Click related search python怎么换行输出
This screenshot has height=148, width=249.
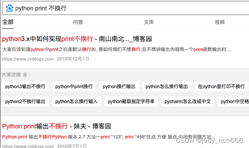[167, 86]
